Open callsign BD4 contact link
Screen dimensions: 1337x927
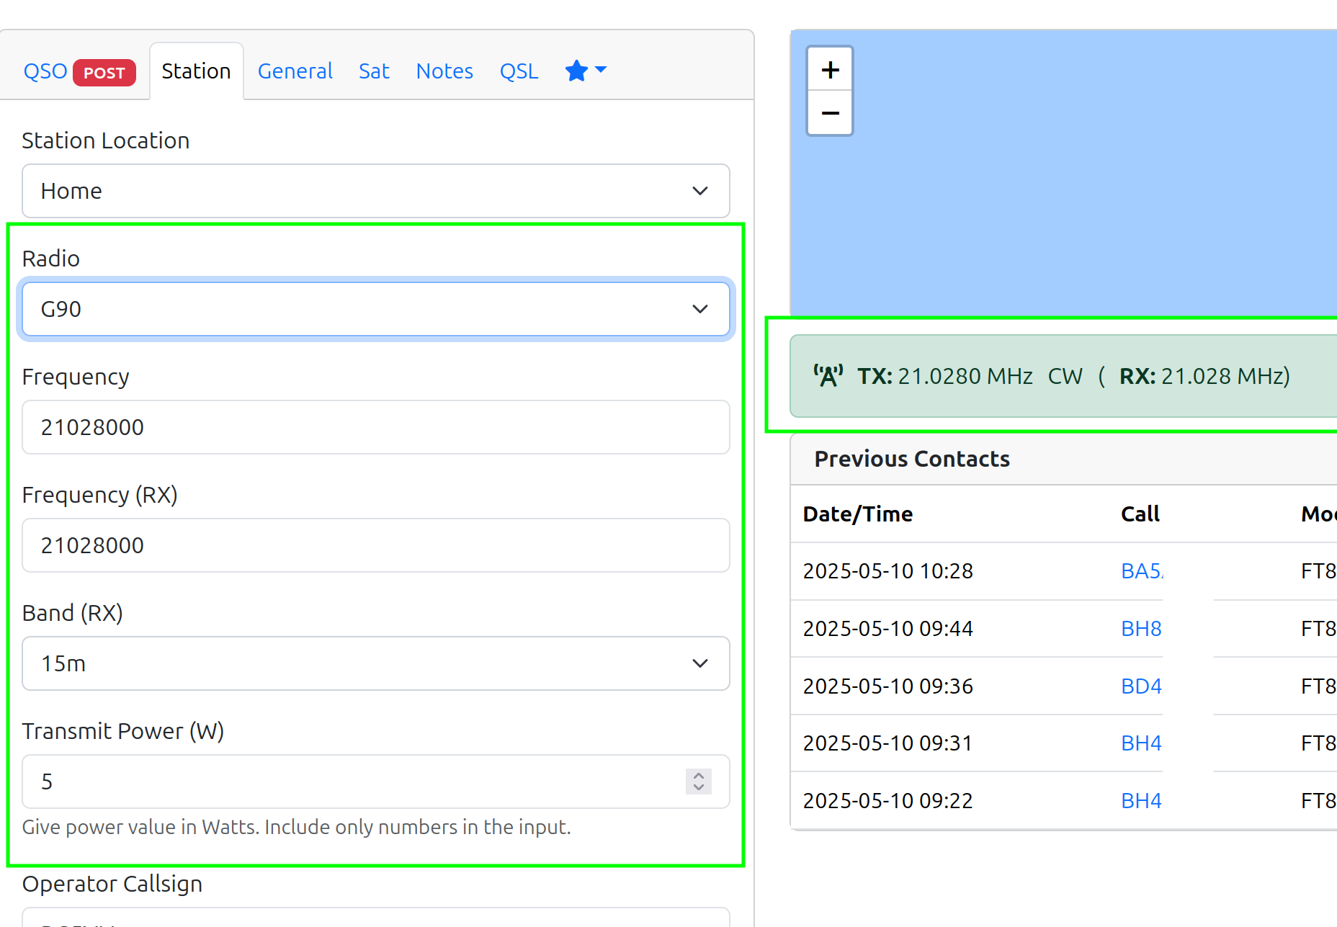coord(1142,686)
